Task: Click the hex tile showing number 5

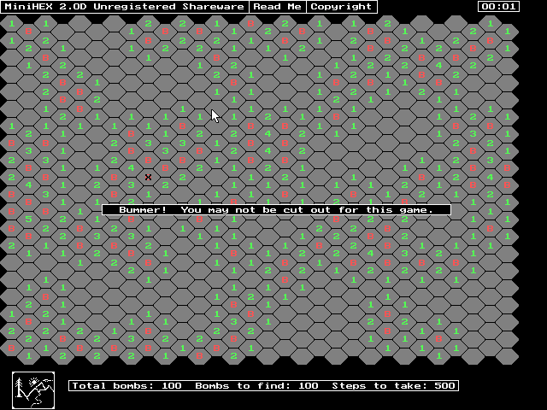Action: pos(28,219)
